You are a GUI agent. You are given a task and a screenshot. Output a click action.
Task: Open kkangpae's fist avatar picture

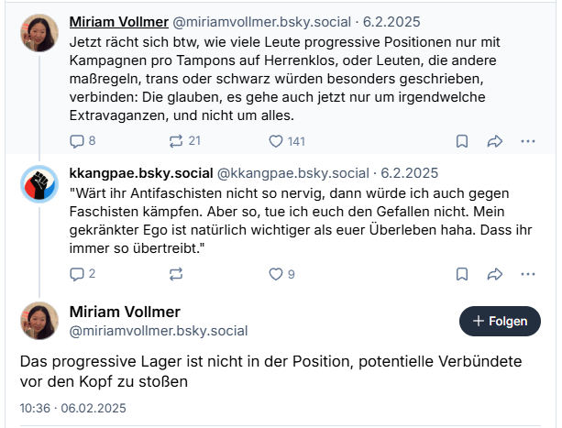(39, 185)
